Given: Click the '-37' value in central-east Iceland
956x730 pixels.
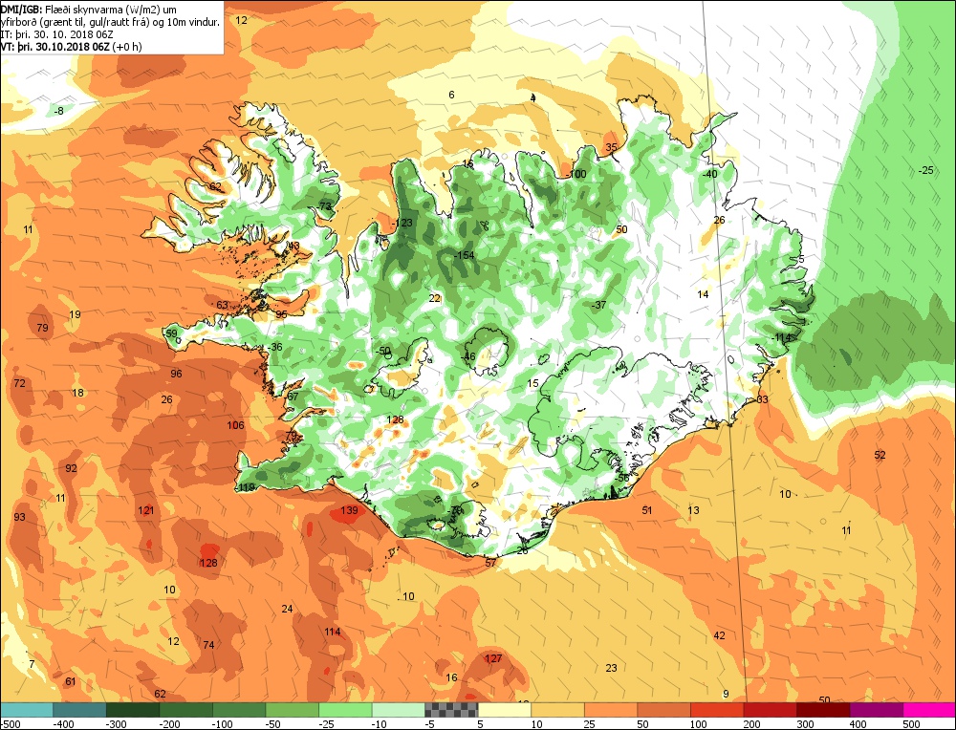Looking at the screenshot, I should click(599, 305).
